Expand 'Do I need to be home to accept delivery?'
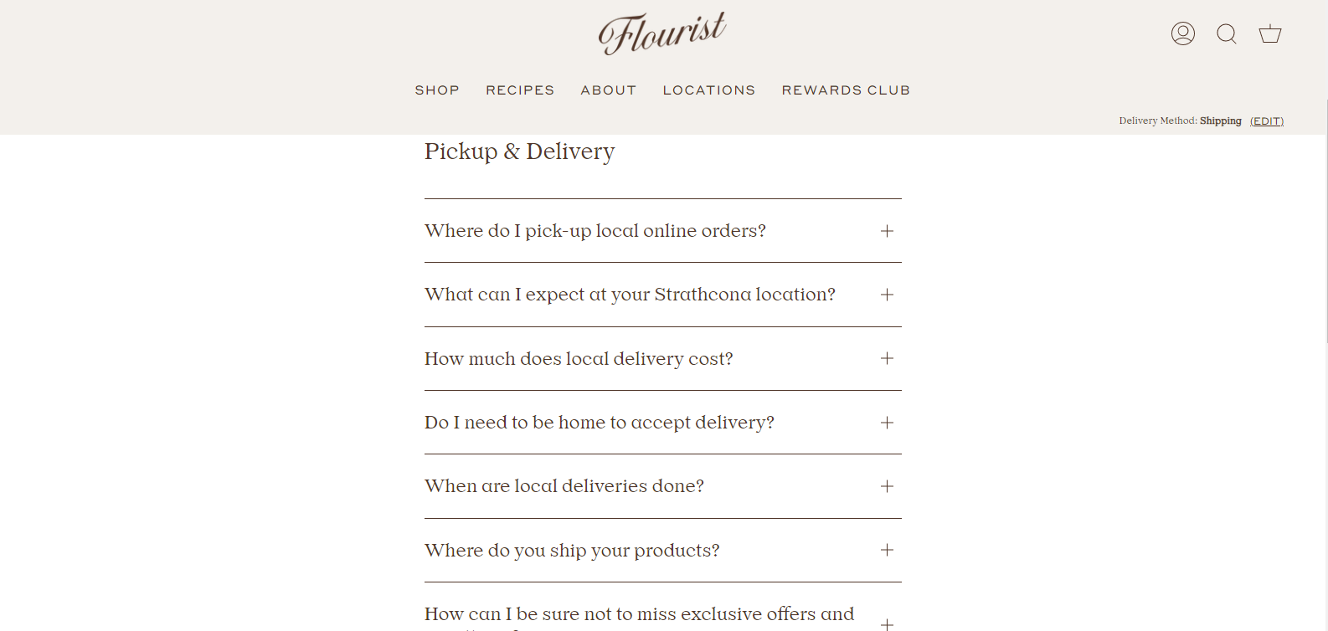 (x=887, y=423)
